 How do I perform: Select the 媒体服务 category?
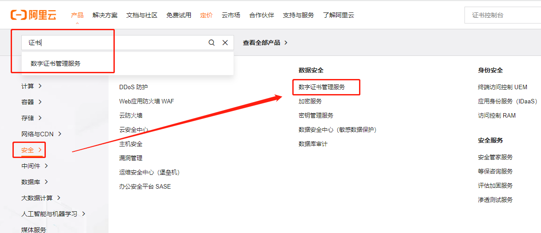pyautogui.click(x=34, y=229)
